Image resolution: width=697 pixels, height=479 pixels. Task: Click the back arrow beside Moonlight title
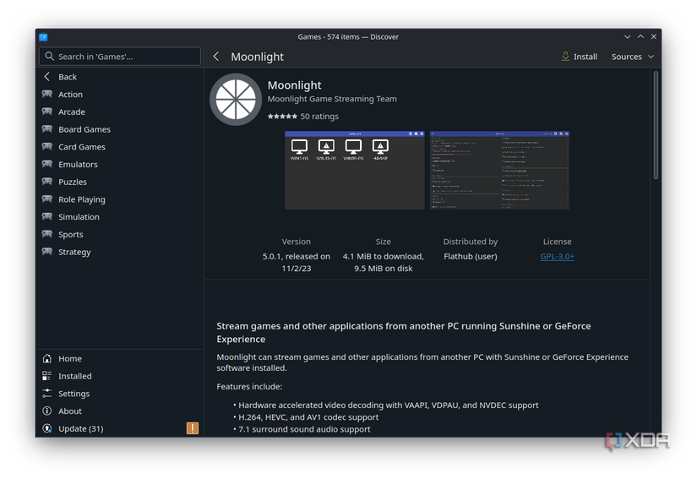coord(216,57)
